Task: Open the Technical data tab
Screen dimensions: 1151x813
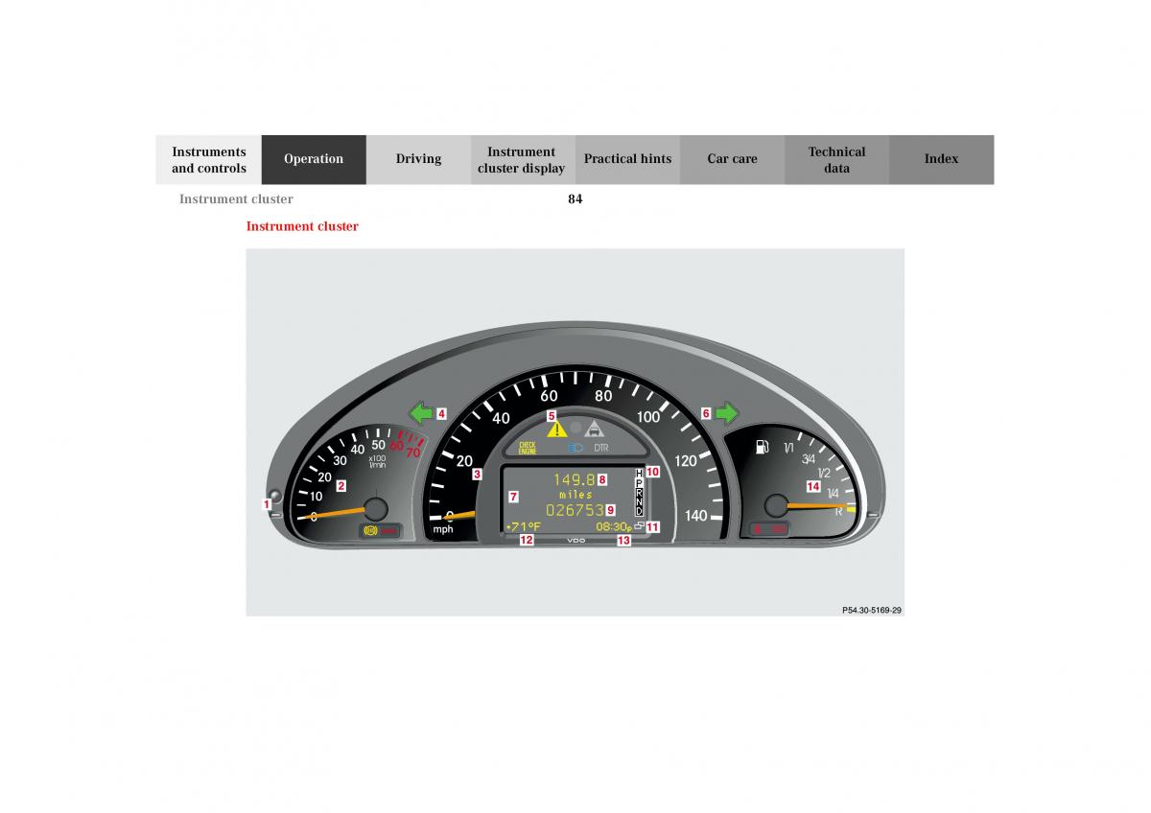Action: pos(836,159)
